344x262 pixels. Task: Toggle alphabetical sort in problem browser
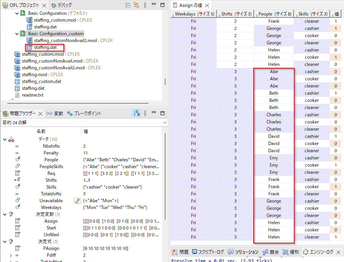[137, 113]
